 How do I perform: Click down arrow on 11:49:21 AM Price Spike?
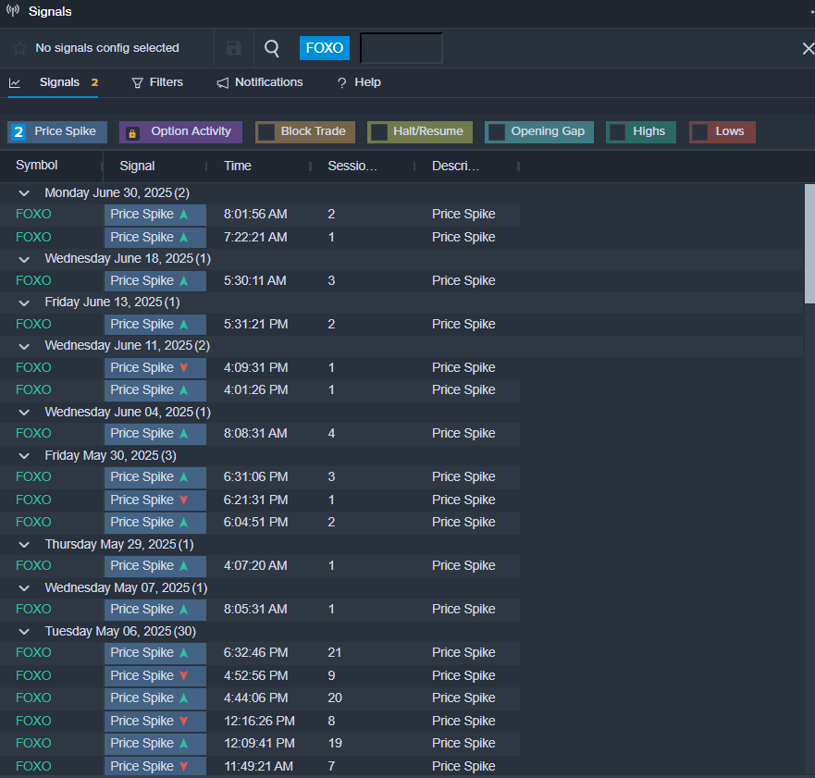tap(183, 766)
